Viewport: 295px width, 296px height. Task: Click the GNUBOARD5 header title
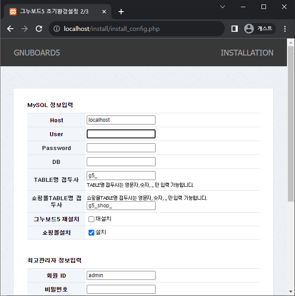[x=37, y=53]
